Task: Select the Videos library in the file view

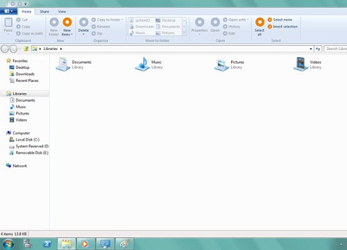Action: [x=307, y=65]
